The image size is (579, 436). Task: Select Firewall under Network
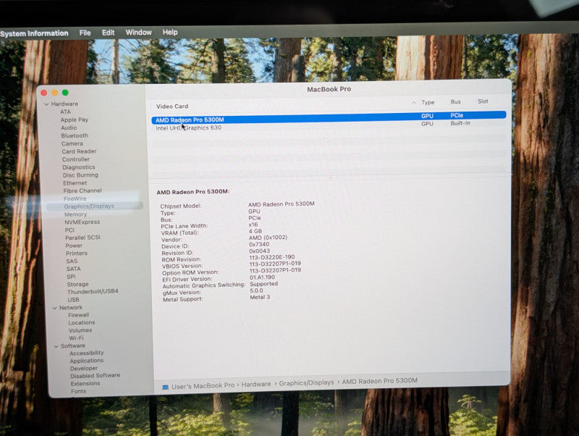click(x=78, y=315)
